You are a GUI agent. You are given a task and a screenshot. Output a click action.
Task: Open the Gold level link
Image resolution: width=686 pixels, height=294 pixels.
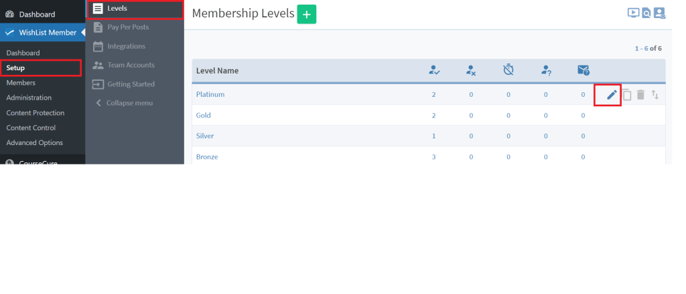[204, 115]
